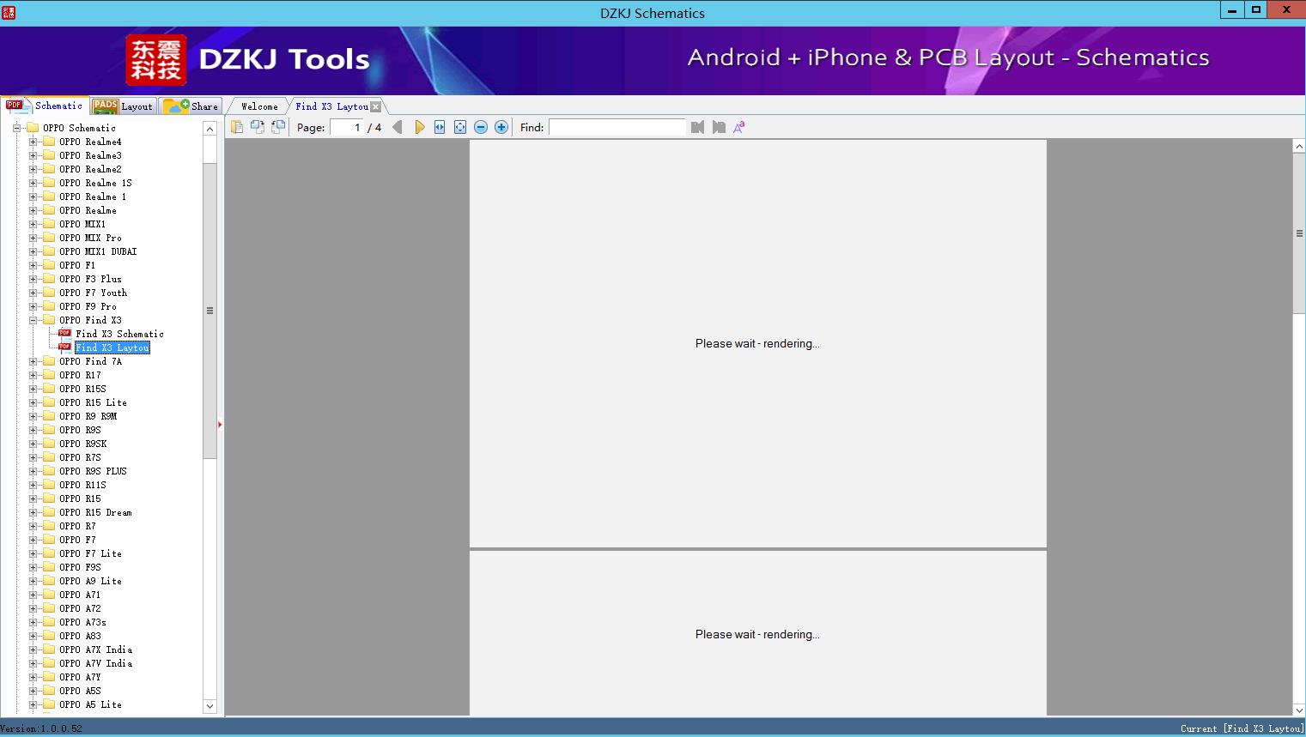
Task: Expand the OPPO F9 Pro folder
Action: [33, 306]
